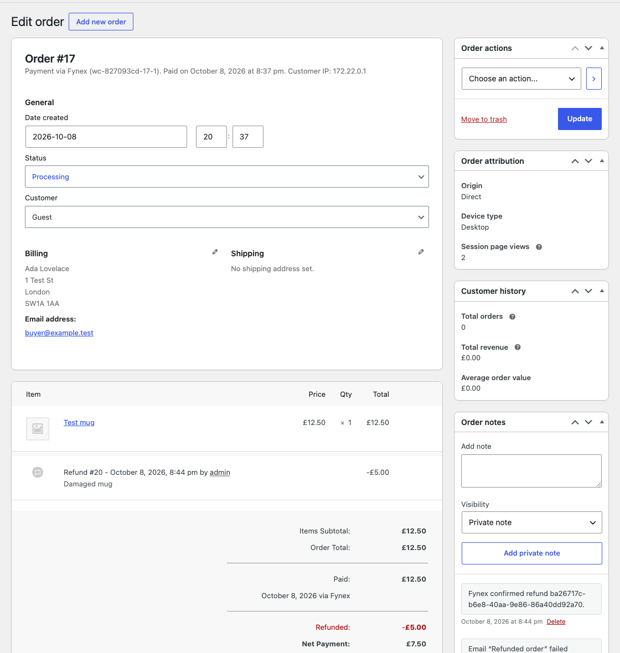Open the Customer Guest dropdown
620x653 pixels.
click(x=226, y=217)
